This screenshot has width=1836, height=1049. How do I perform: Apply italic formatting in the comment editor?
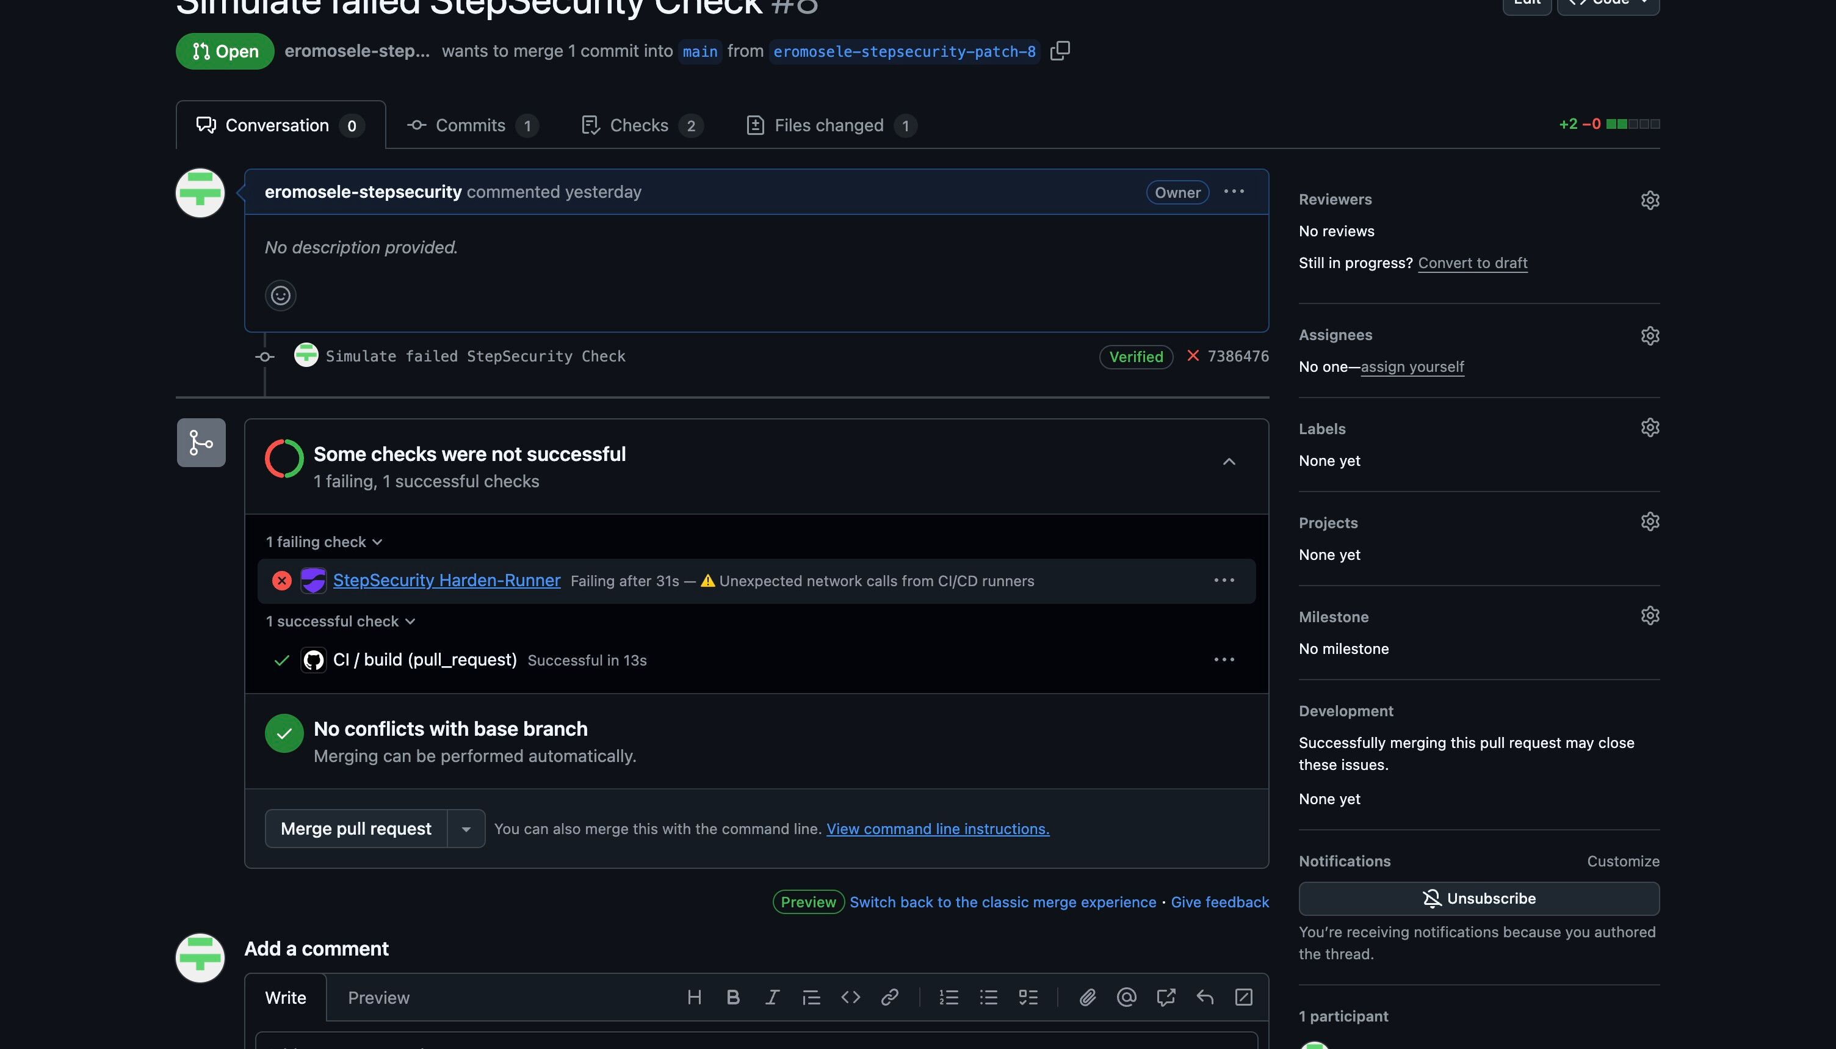pos(772,997)
